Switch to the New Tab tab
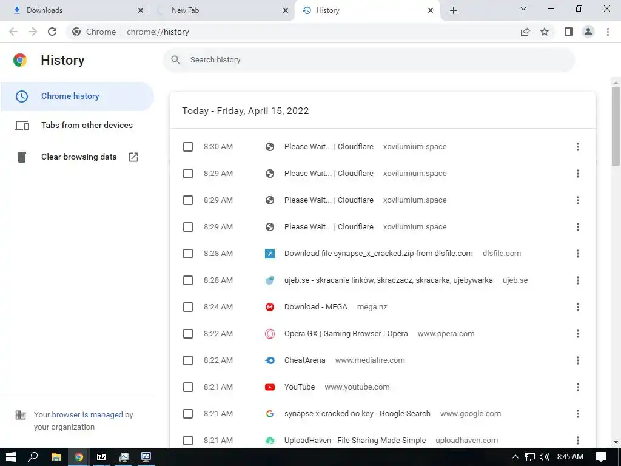Screen dimensions: 621x466 (x=222, y=10)
